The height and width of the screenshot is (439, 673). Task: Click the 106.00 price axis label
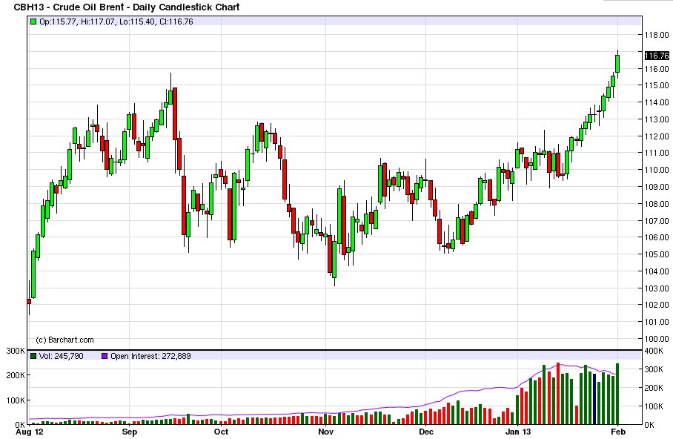(657, 237)
